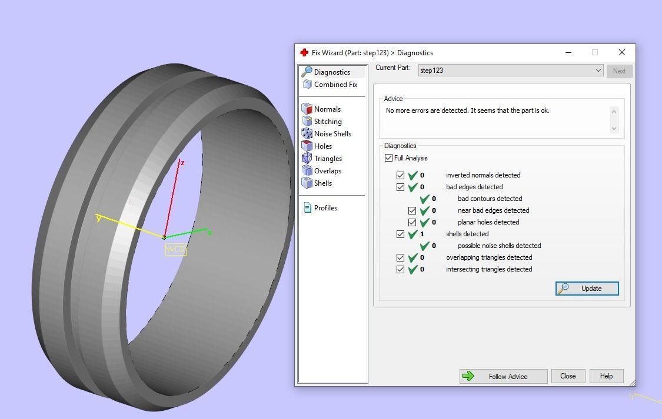Uncheck inverted normals detected checkbox

[x=400, y=175]
